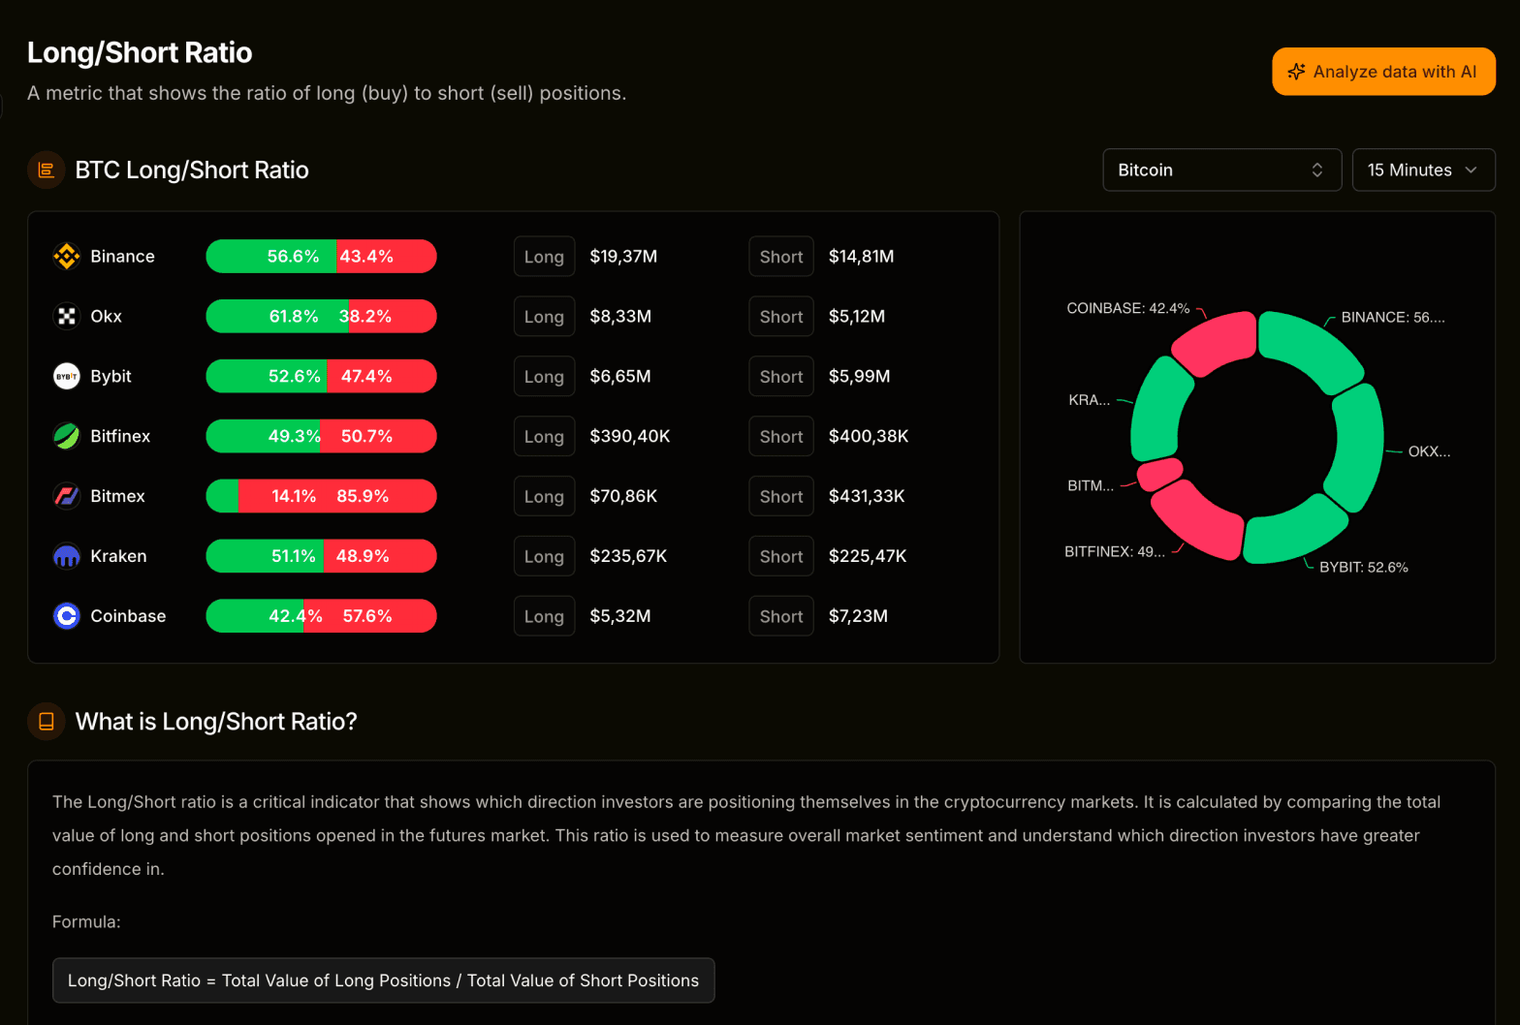This screenshot has height=1025, width=1520.
Task: Click the small Bitmex red donut segment
Action: coord(1159,474)
